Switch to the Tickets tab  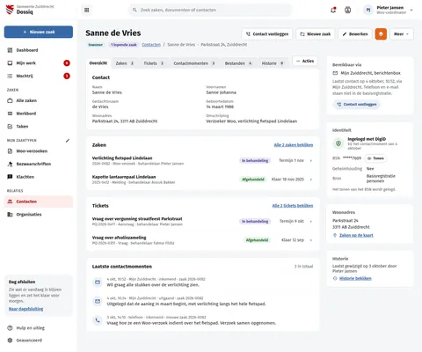(153, 63)
